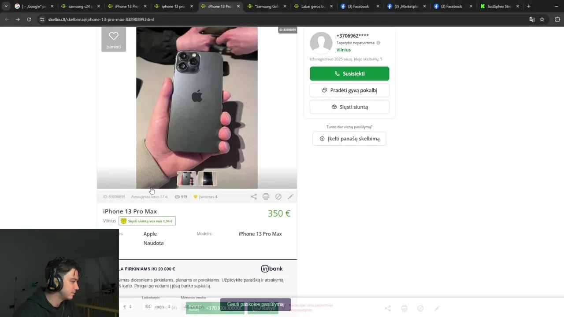Image resolution: width=564 pixels, height=317 pixels.
Task: Open browser extensions puzzle icon
Action: 557,19
